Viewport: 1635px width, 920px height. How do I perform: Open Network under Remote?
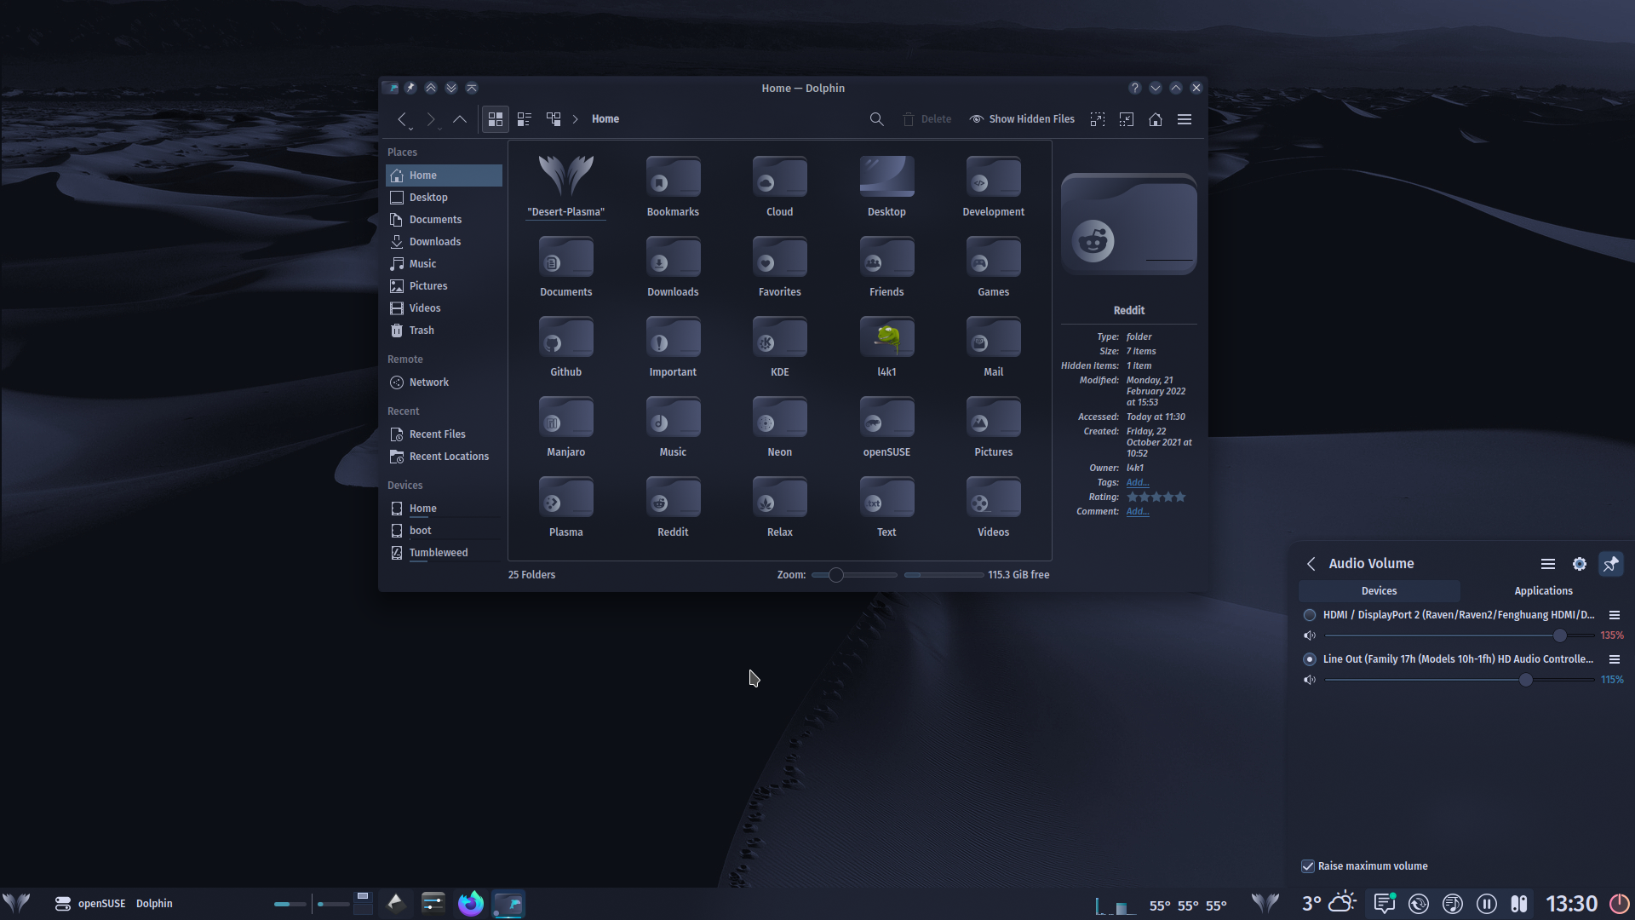click(444, 382)
